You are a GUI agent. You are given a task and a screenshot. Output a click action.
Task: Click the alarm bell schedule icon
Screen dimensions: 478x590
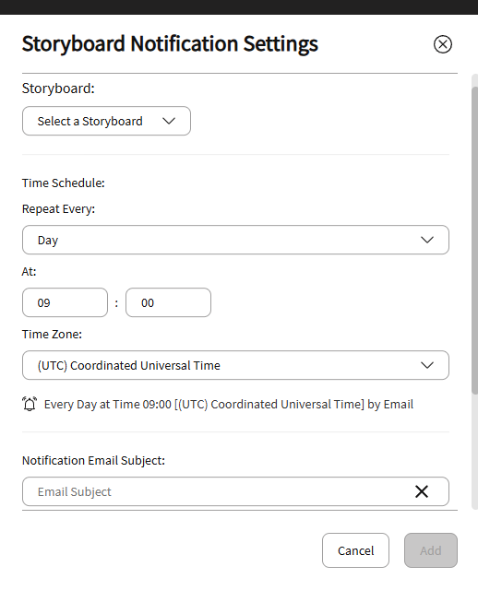tap(30, 404)
